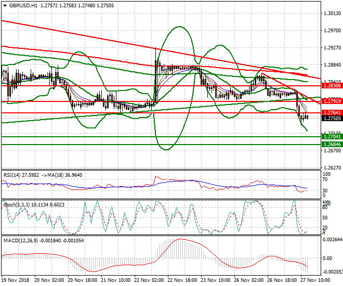Click the black current price label 1.27505
343x286 pixels.
[332, 119]
